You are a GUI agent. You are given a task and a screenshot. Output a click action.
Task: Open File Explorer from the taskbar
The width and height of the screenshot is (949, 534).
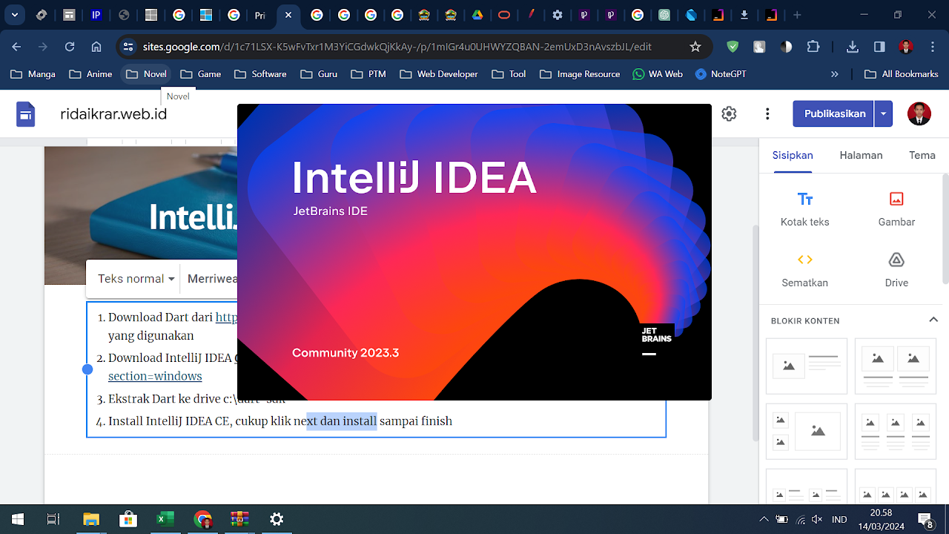click(x=90, y=519)
